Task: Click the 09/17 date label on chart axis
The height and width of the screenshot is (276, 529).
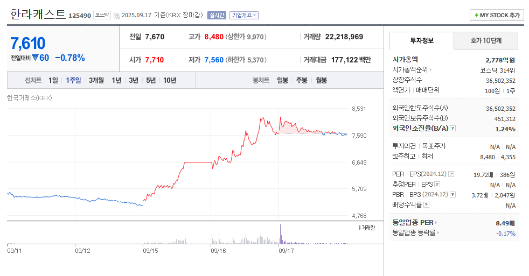Action: [x=286, y=251]
